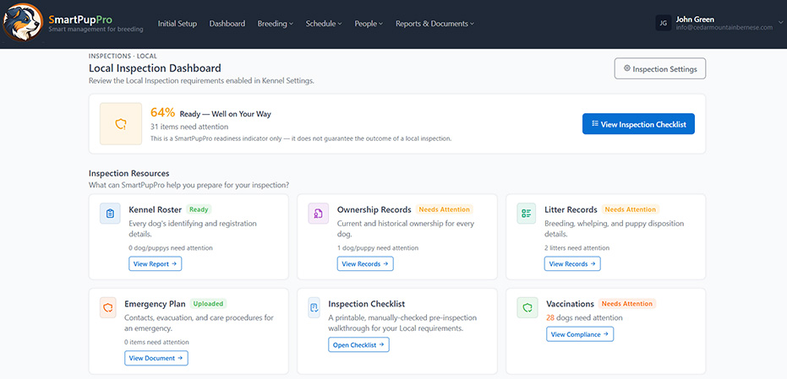This screenshot has height=379, width=787.
Task: Click Needs Attention badge on Litter Records
Action: coord(631,209)
